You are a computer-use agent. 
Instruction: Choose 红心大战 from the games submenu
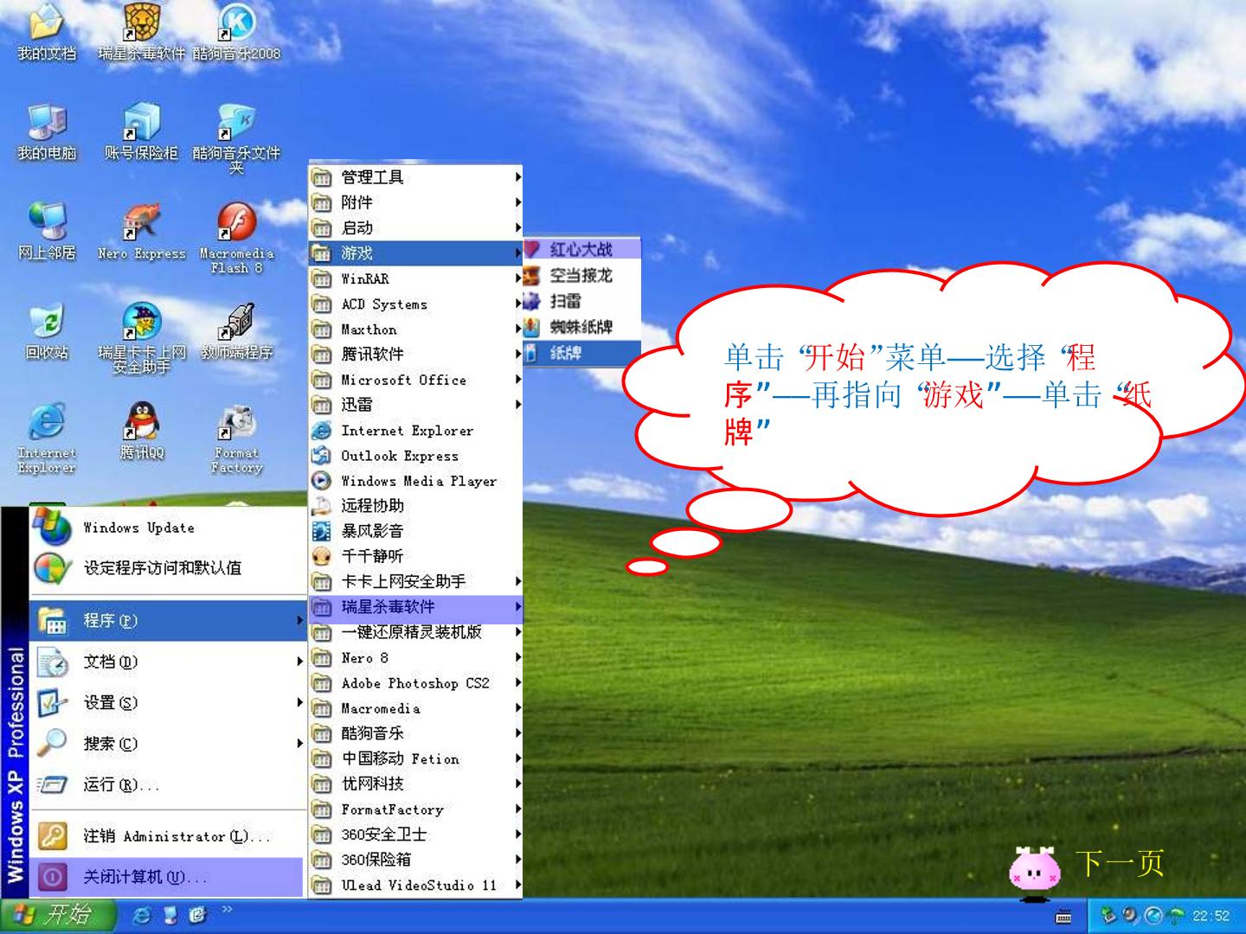(582, 249)
